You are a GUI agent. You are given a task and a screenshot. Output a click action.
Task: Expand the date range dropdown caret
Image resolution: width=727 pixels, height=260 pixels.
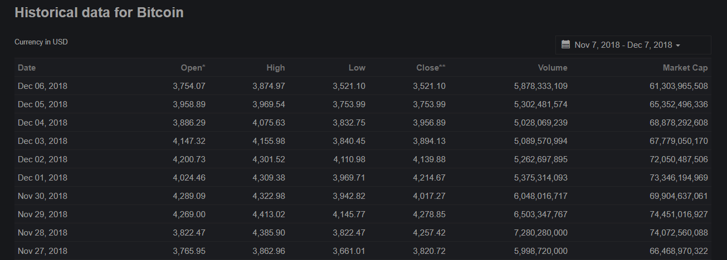677,46
